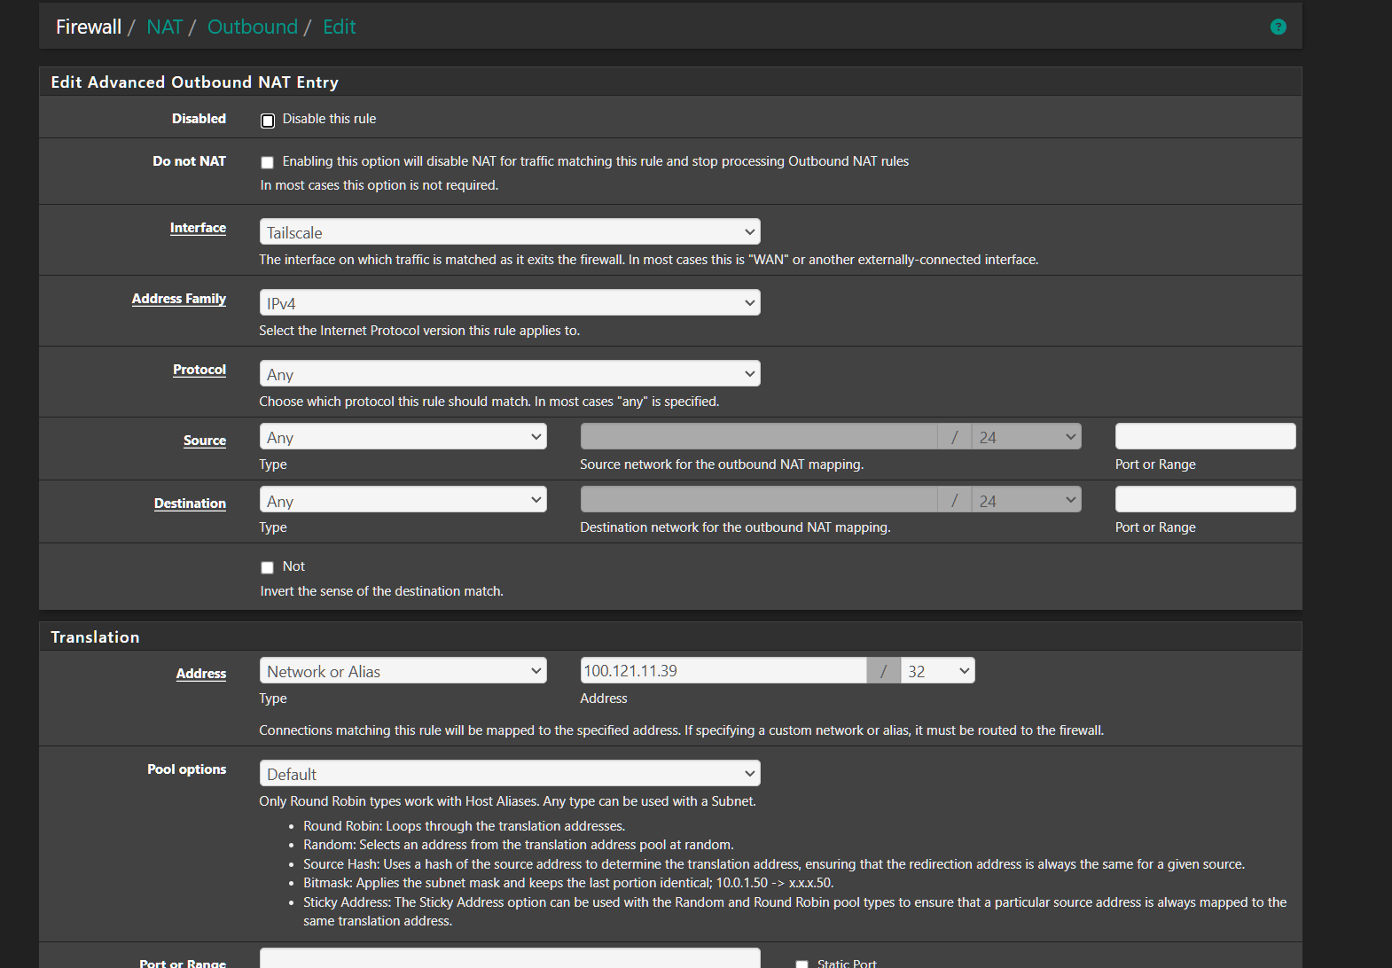Open Translation Address Type dropdown
Viewport: 1392px width, 968px height.
[x=403, y=671]
